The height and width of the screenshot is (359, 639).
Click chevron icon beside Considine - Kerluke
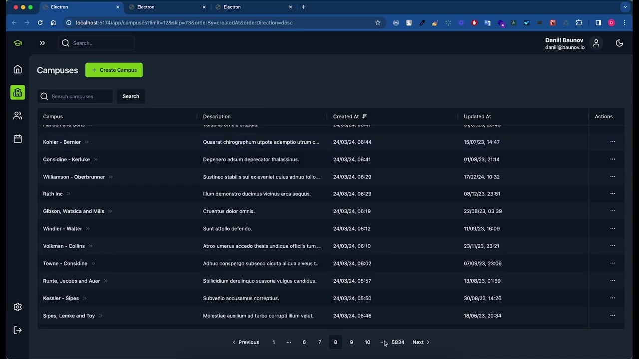95,160
